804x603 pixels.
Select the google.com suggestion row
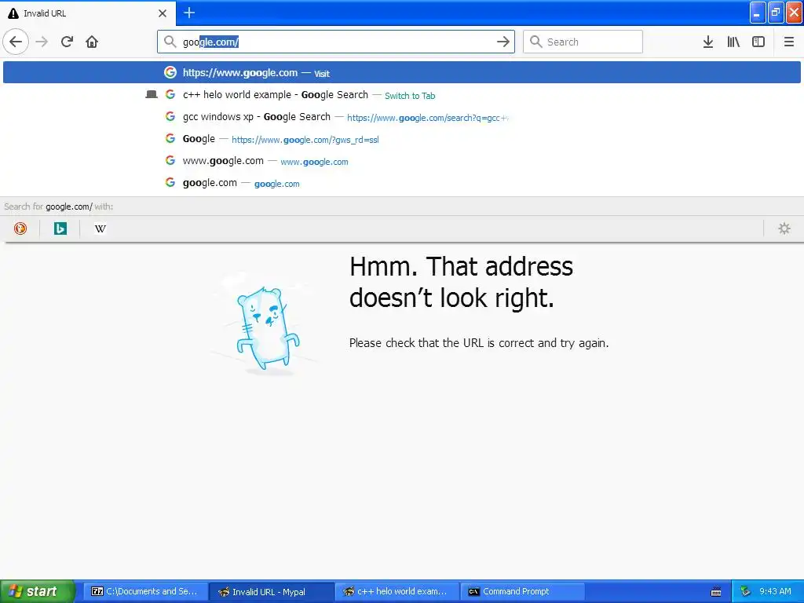(402, 183)
